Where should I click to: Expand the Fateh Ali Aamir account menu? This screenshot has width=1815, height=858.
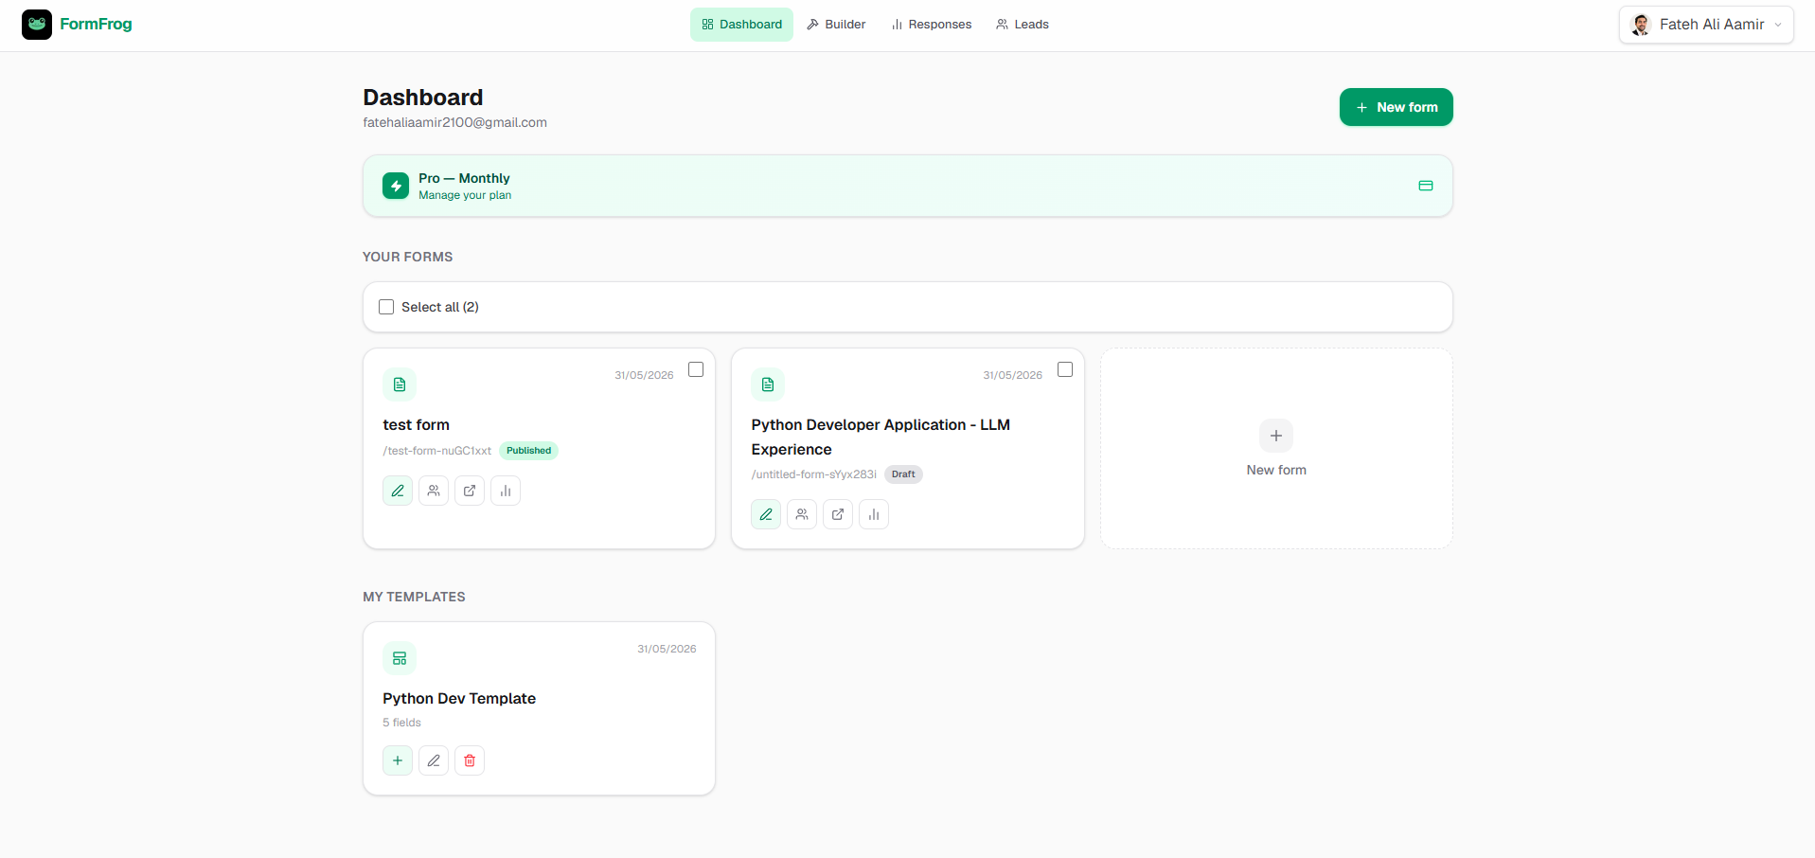point(1706,25)
